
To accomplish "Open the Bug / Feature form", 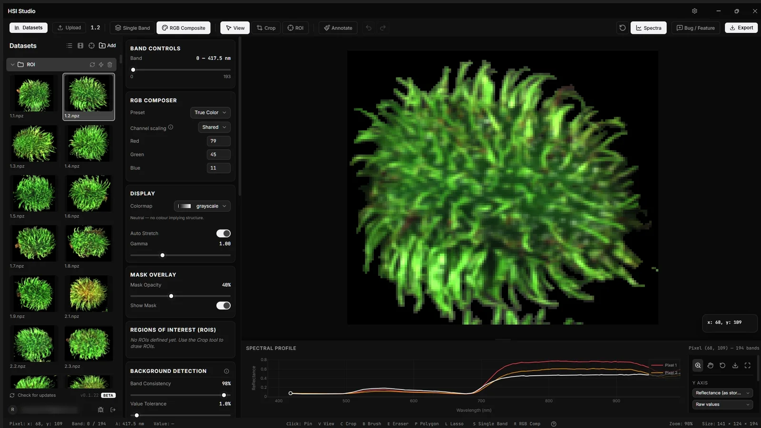I will click(x=695, y=28).
